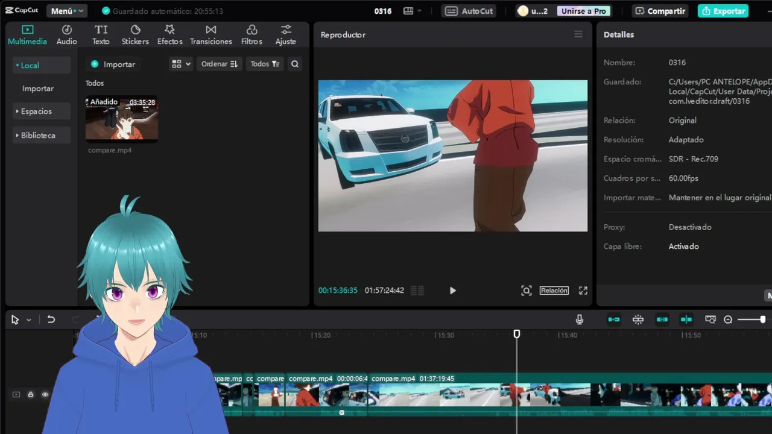Open the grid view mode dropdown
Viewport: 772px width, 434px height.
(181, 64)
